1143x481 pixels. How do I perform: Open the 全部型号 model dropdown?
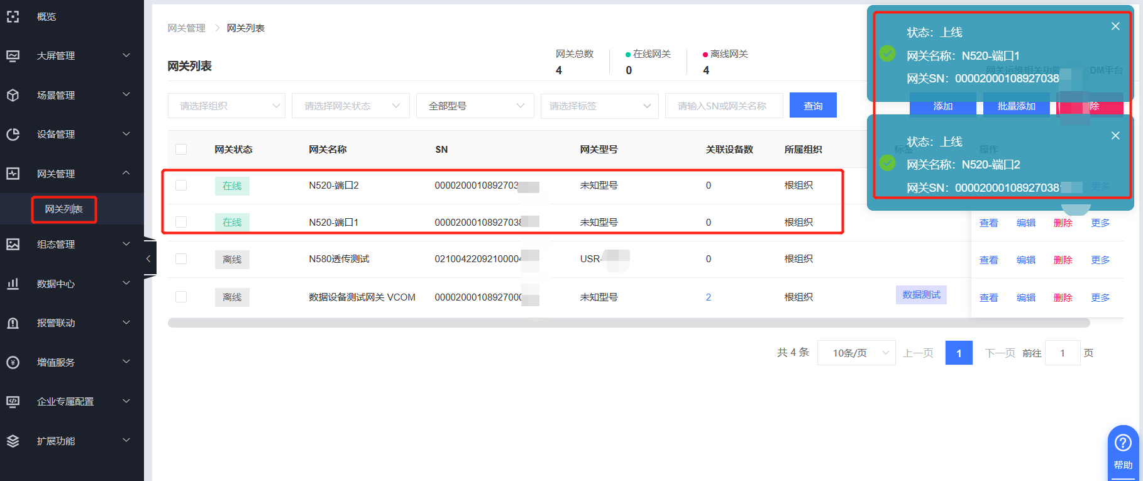coord(475,106)
